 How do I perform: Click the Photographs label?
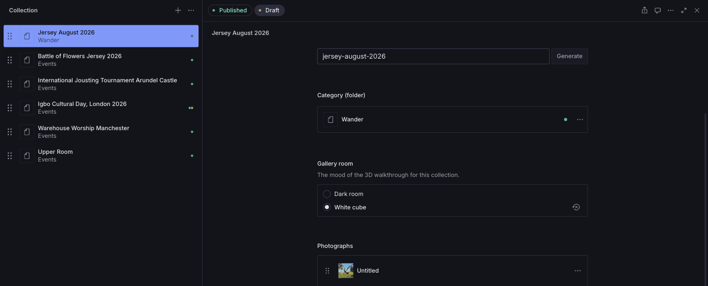point(335,246)
